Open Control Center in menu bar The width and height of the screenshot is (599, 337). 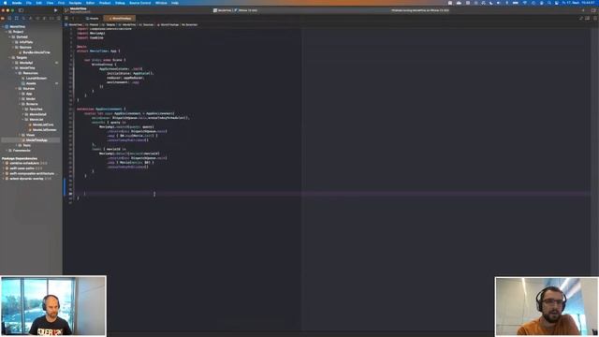(557, 3)
